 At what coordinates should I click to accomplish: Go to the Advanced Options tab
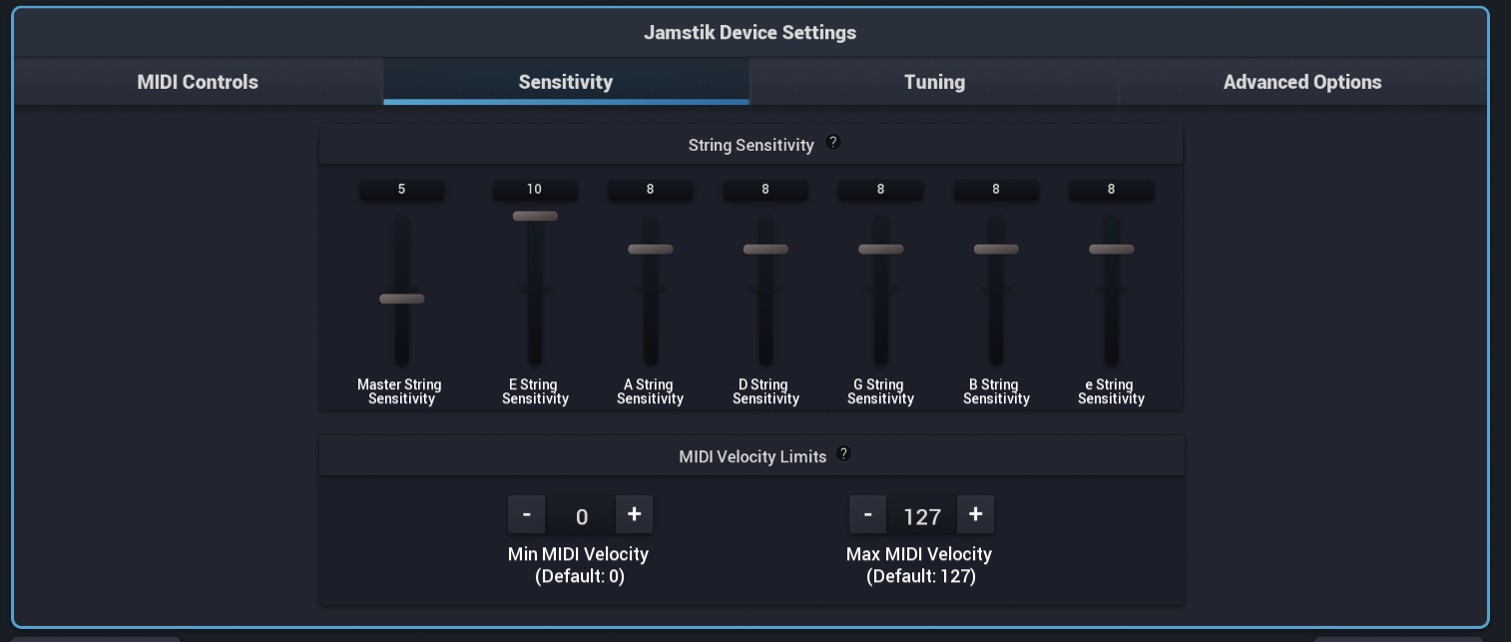click(1302, 82)
